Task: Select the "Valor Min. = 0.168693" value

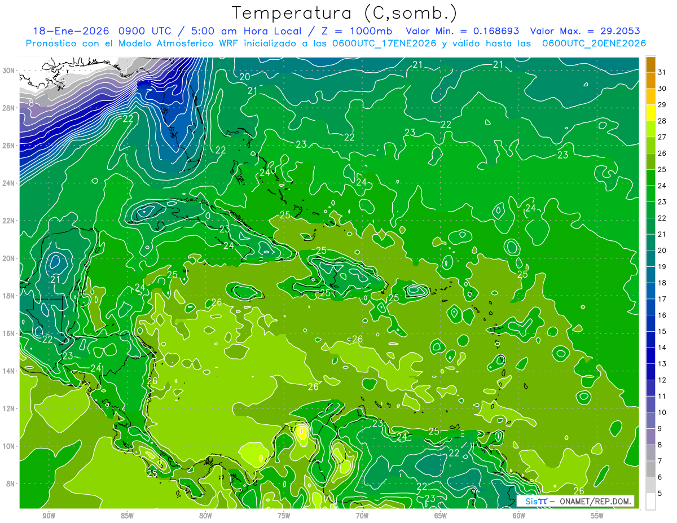Action: point(463,31)
